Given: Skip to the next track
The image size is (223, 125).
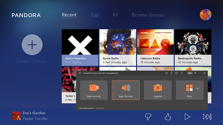Looking at the screenshot, I should tap(207, 117).
